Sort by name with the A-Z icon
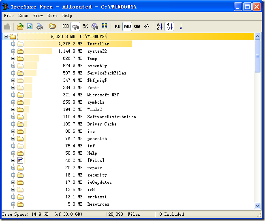 click(159, 26)
